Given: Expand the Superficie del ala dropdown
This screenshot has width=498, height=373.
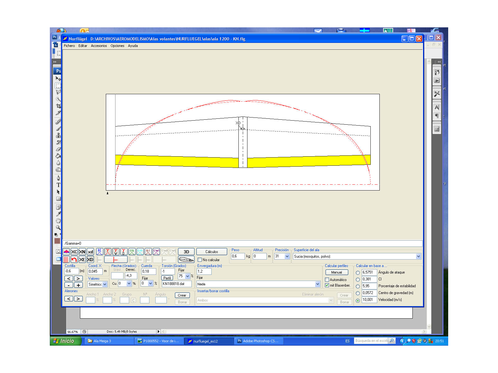Looking at the screenshot, I should pos(418,256).
